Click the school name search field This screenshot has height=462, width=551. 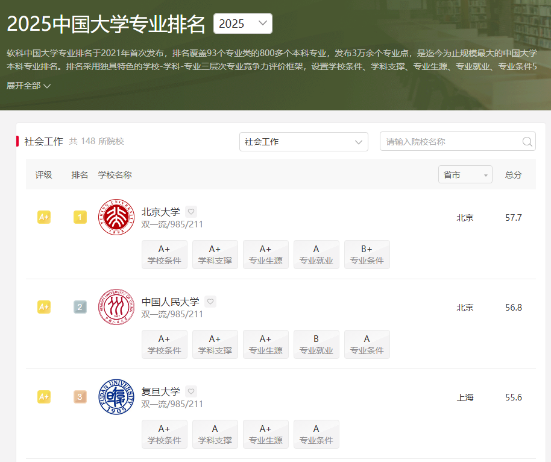tap(451, 142)
